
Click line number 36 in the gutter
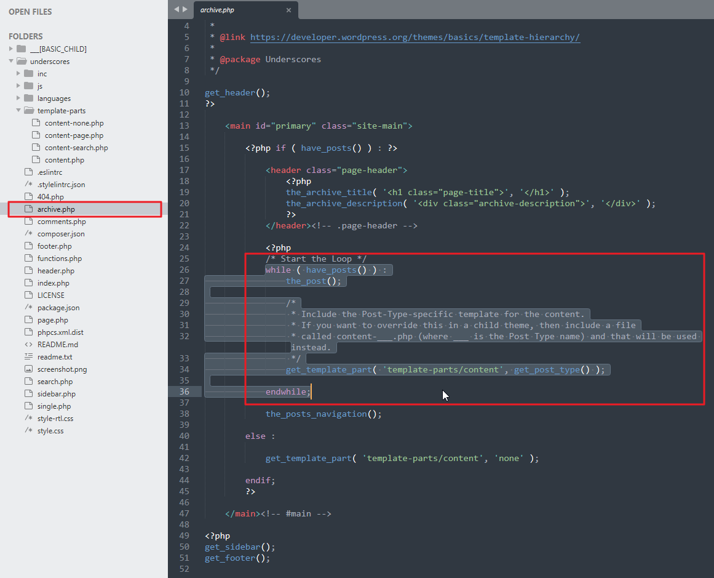coord(184,391)
